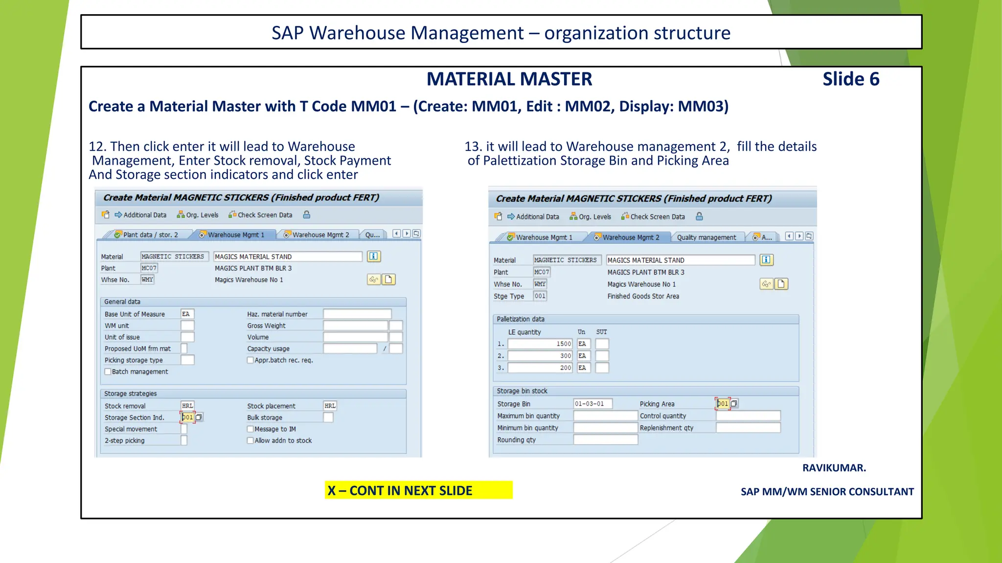Toggle the Special movement checkbox
Viewport: 1002px width, 563px height.
coord(184,429)
